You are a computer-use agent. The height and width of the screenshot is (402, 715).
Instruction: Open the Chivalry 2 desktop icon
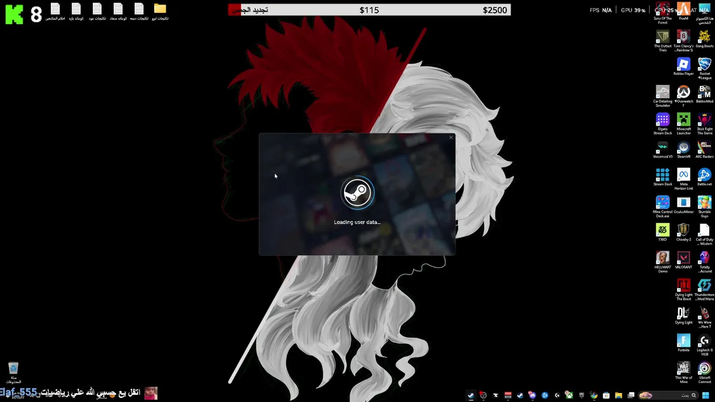point(683,233)
